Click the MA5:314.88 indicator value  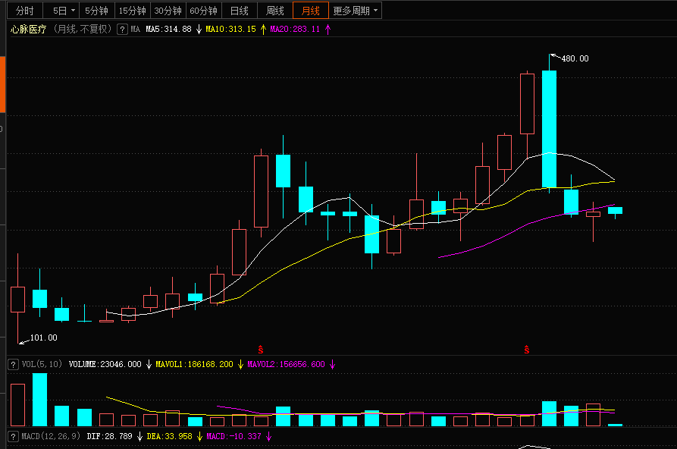tap(168, 29)
